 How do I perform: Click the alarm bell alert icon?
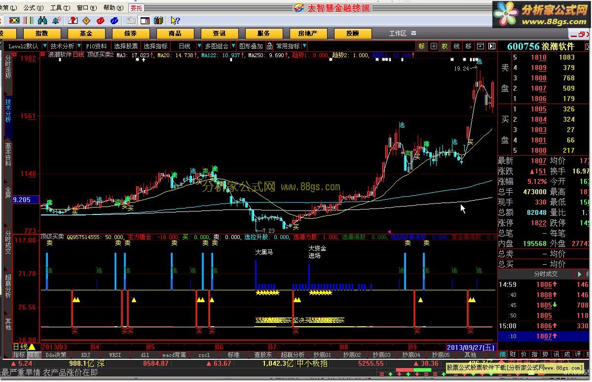(x=56, y=20)
